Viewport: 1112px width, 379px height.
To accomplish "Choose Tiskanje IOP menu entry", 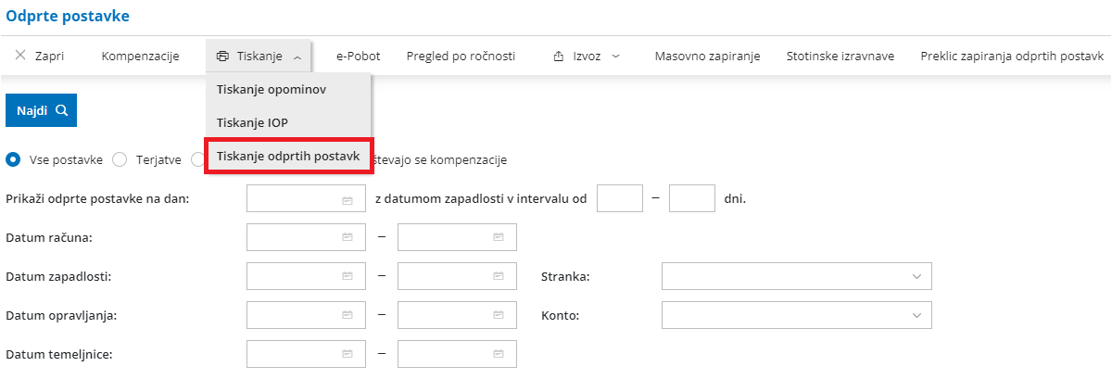I will [252, 122].
